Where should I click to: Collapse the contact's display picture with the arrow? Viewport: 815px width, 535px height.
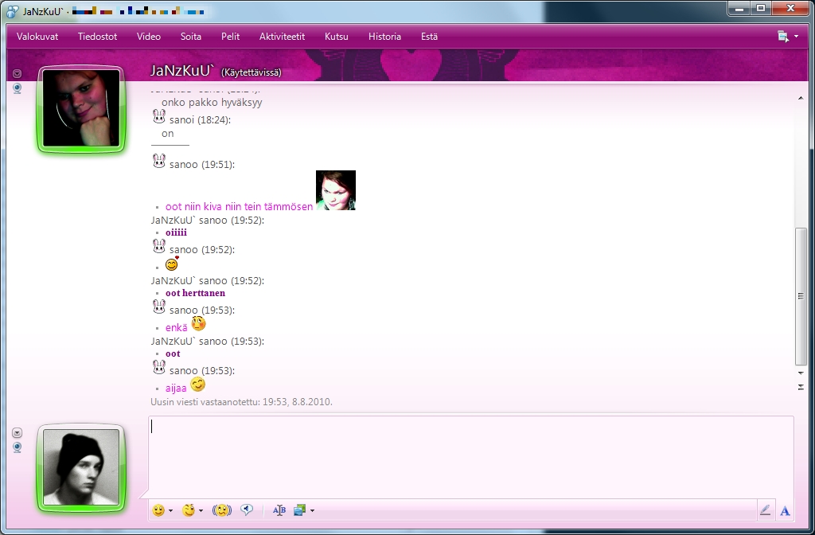tap(18, 74)
